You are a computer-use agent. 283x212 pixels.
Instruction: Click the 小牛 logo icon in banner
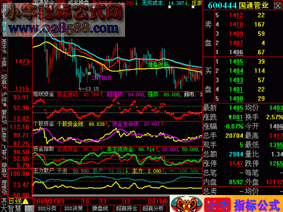[x=217, y=205]
